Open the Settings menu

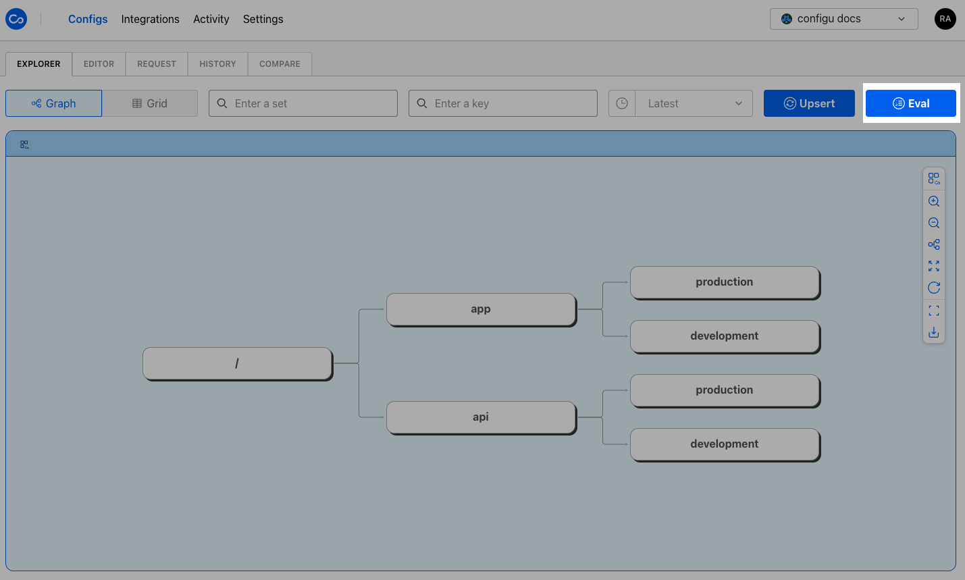(263, 19)
